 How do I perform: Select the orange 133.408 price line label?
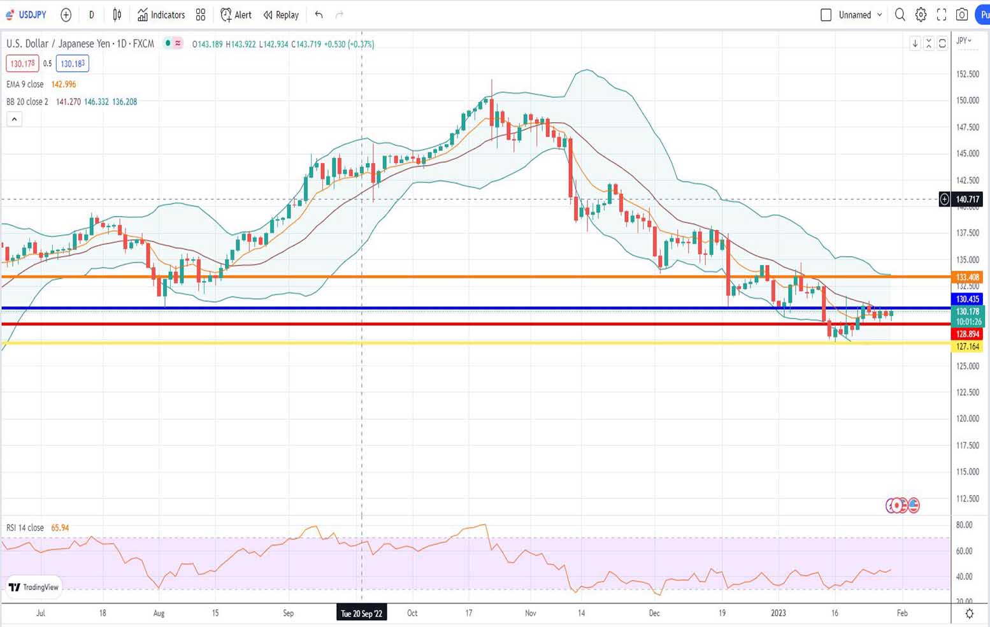(967, 277)
